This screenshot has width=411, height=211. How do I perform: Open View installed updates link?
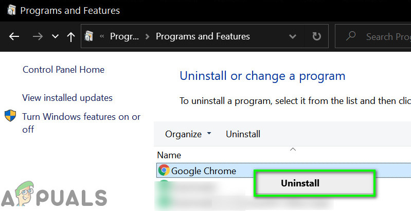(x=67, y=97)
